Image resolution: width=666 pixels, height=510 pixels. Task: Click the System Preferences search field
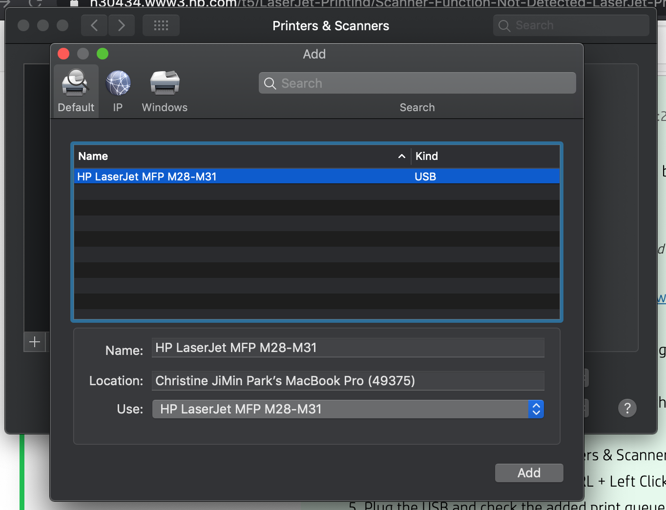571,25
